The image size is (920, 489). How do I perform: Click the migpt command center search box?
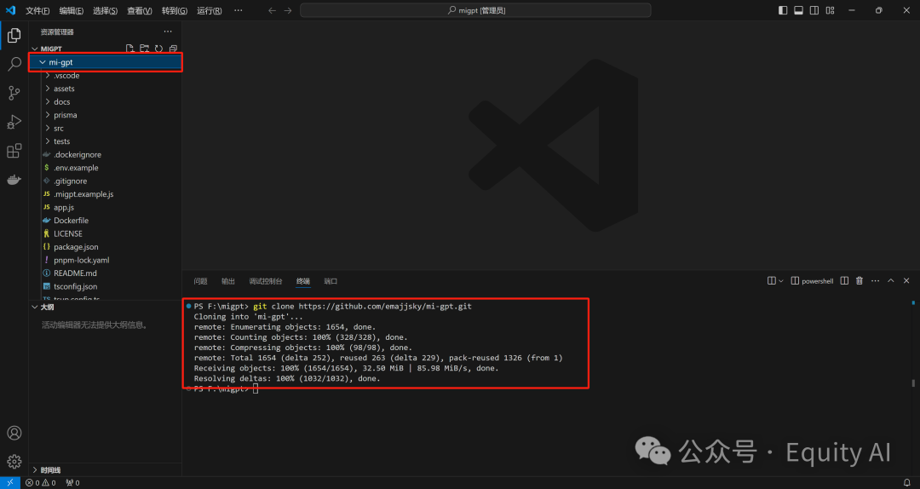pyautogui.click(x=475, y=10)
